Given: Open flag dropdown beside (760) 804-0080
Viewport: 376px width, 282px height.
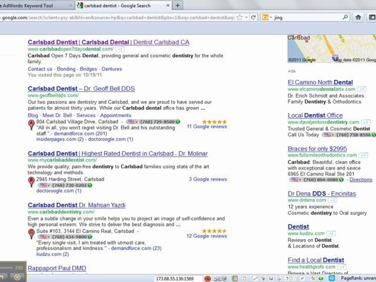Looking at the screenshot, I should pos(296,180).
